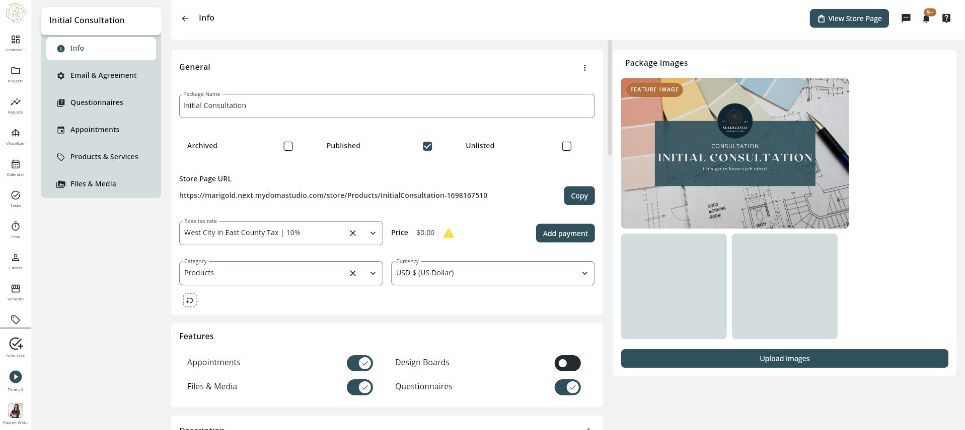This screenshot has height=430, width=965.
Task: Toggle off Files & Media feature
Action: click(360, 387)
